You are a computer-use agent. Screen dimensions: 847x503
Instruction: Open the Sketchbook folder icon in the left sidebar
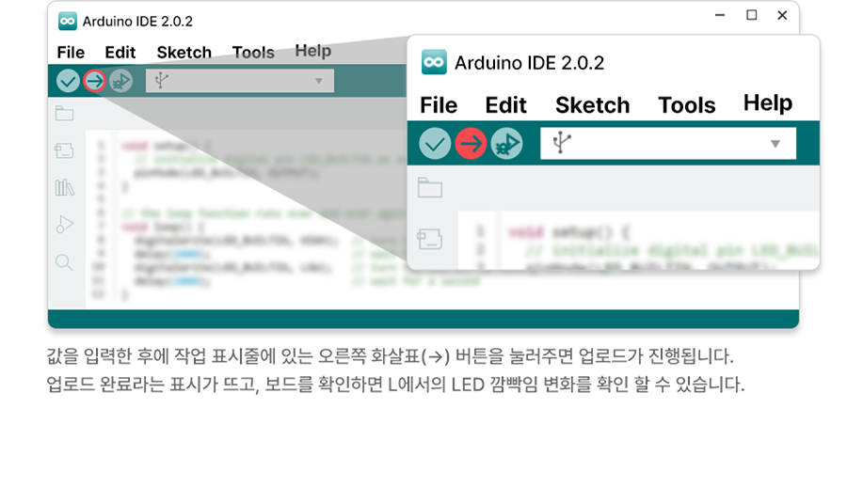point(64,115)
